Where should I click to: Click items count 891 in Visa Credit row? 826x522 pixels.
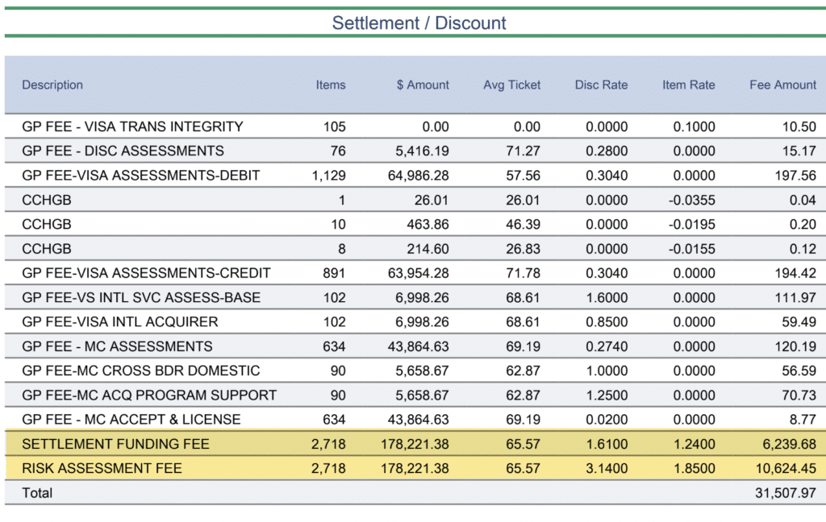[334, 273]
